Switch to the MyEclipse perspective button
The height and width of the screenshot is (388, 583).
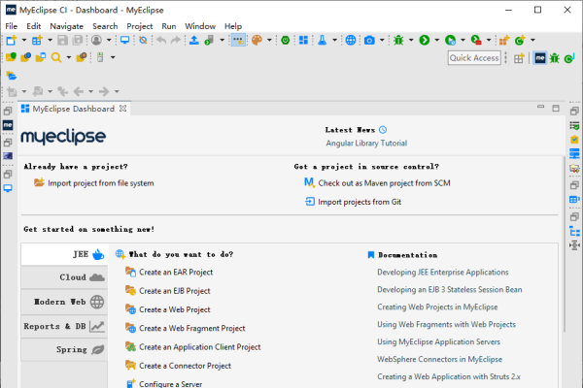click(x=540, y=58)
